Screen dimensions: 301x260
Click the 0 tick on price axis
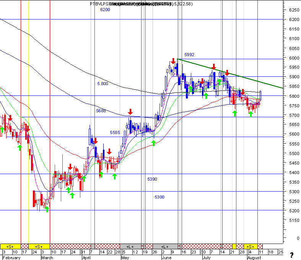click(x=298, y=238)
